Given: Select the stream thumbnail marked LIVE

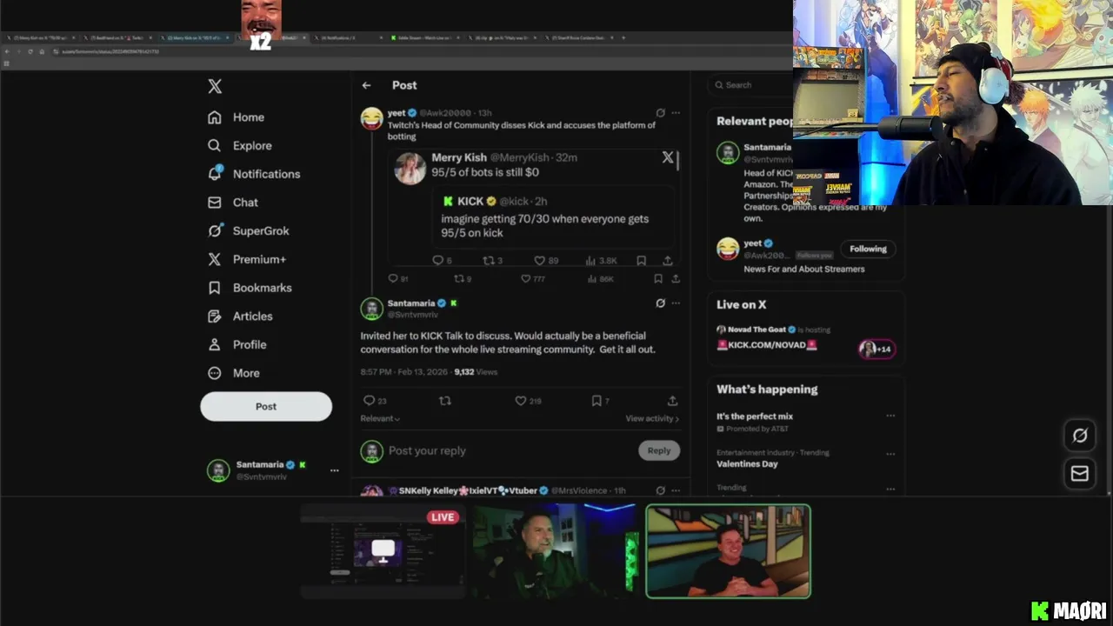Looking at the screenshot, I should [x=383, y=551].
